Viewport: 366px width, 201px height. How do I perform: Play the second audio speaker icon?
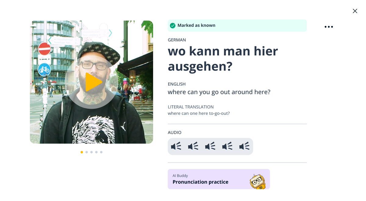(x=193, y=146)
